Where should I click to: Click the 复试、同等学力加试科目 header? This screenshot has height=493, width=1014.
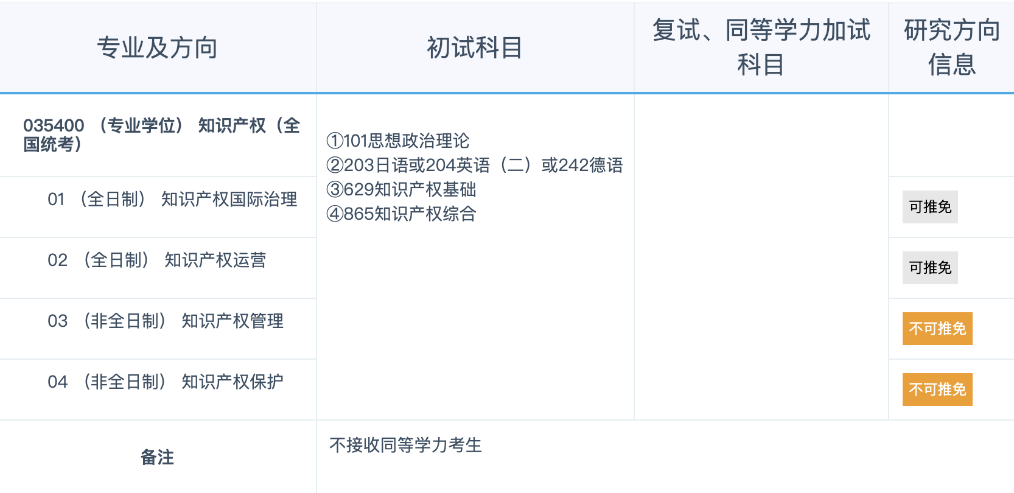(761, 47)
